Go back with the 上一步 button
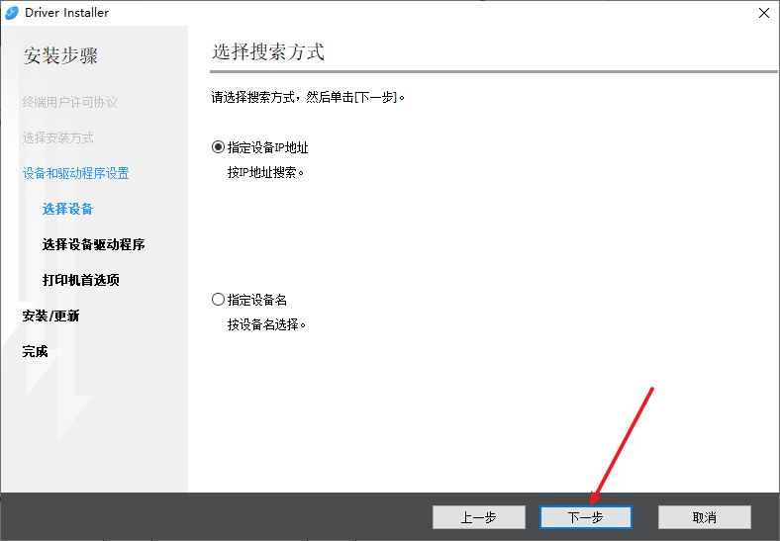The height and width of the screenshot is (541, 780). click(x=478, y=517)
